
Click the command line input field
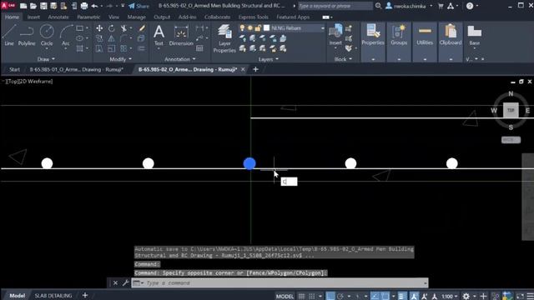280,283
